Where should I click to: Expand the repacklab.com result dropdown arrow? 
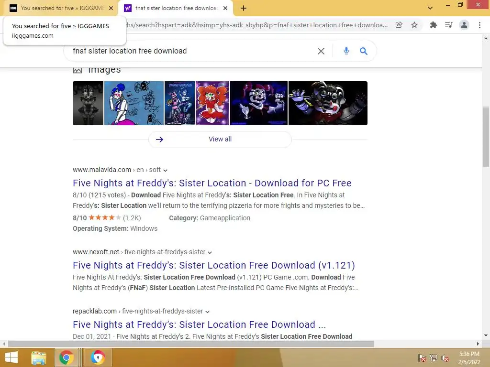(207, 312)
